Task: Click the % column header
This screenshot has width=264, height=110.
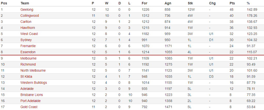Action: [x=248, y=3]
